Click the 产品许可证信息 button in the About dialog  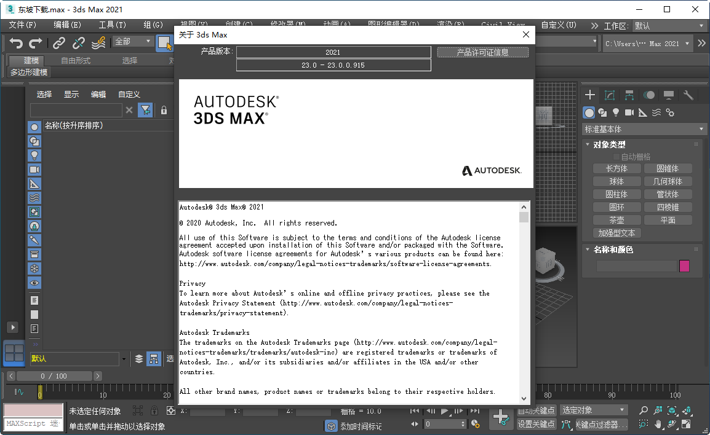[483, 52]
